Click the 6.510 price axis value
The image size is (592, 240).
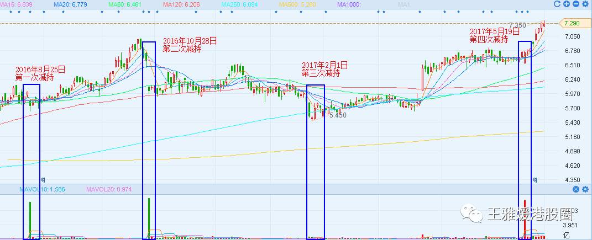pyautogui.click(x=572, y=65)
